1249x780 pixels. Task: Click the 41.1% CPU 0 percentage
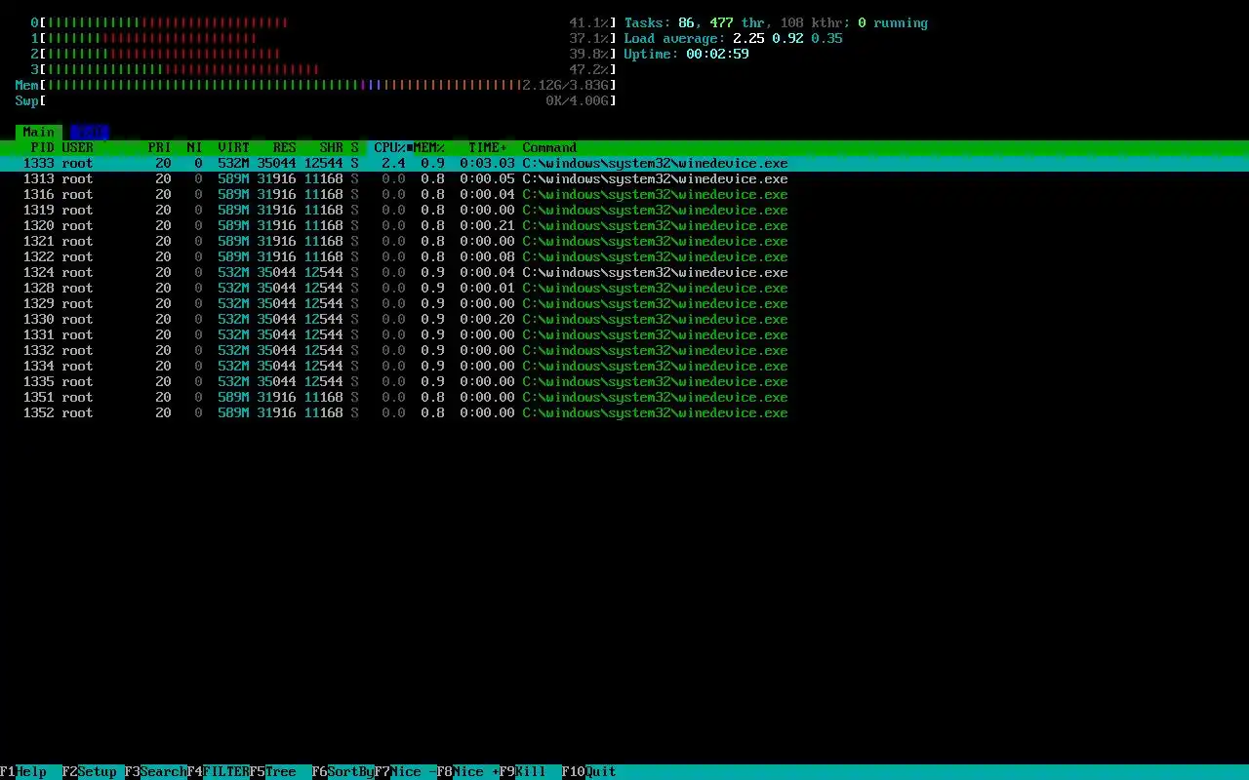click(589, 22)
